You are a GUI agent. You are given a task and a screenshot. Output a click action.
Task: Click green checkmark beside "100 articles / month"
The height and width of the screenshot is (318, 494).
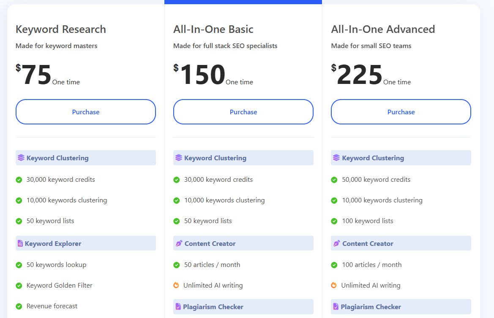click(x=334, y=265)
